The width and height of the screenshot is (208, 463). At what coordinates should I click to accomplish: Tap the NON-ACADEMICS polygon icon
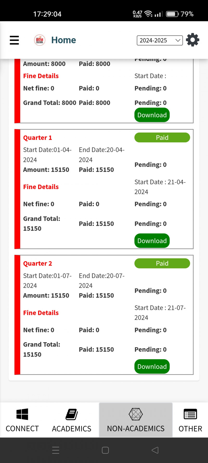coord(136,414)
